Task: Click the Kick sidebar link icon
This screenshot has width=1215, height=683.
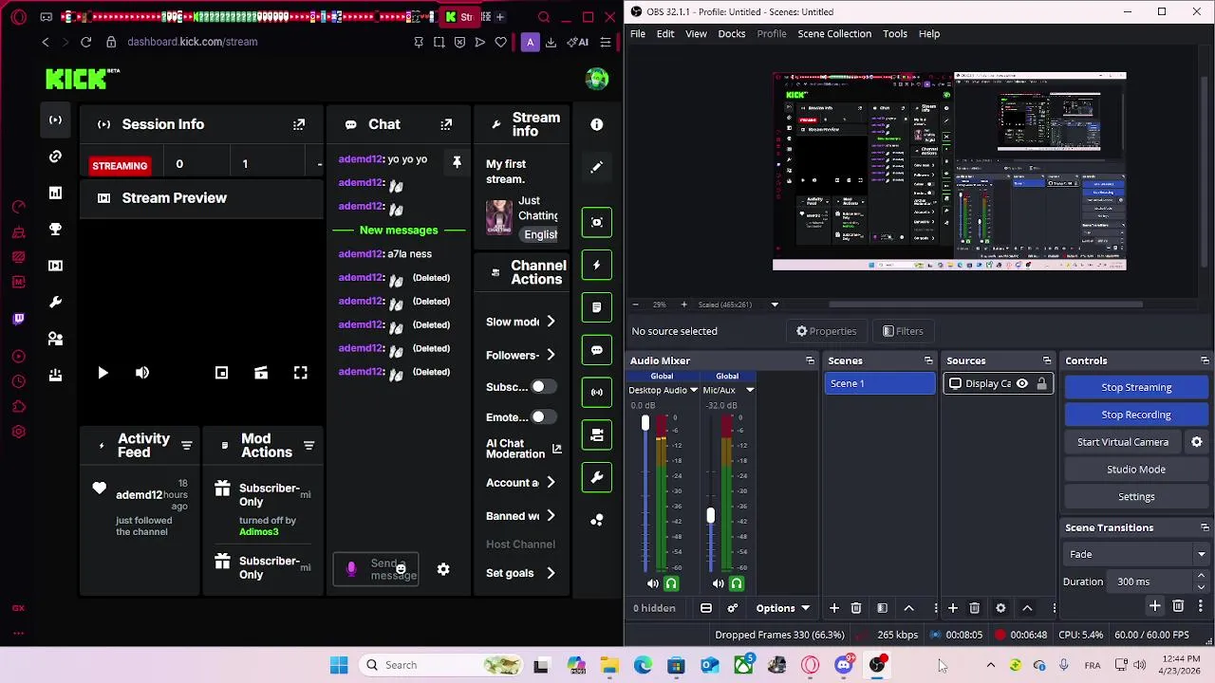Action: [x=55, y=157]
